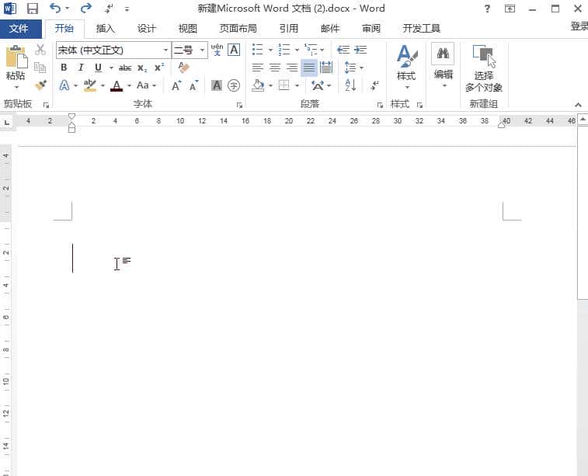Viewport: 588px width, 476px height.
Task: Switch to the 引用 (References) tab
Action: click(x=289, y=29)
